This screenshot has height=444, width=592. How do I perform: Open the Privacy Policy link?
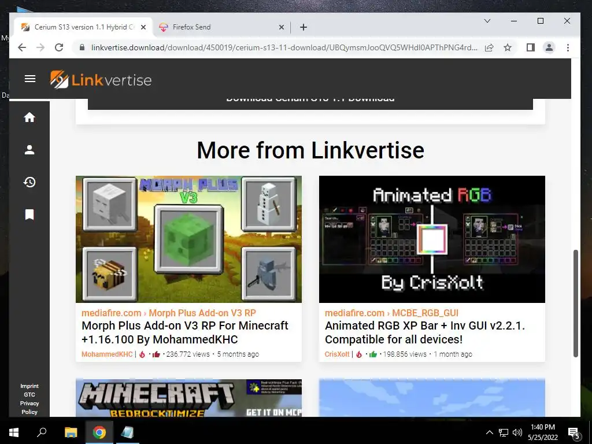tap(29, 408)
